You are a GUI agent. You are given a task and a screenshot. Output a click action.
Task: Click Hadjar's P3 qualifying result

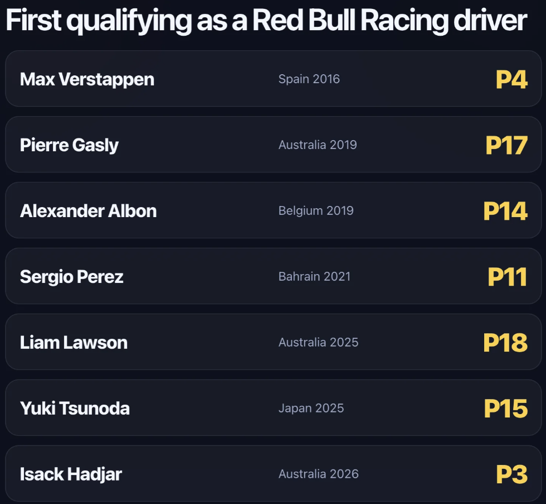(x=511, y=474)
